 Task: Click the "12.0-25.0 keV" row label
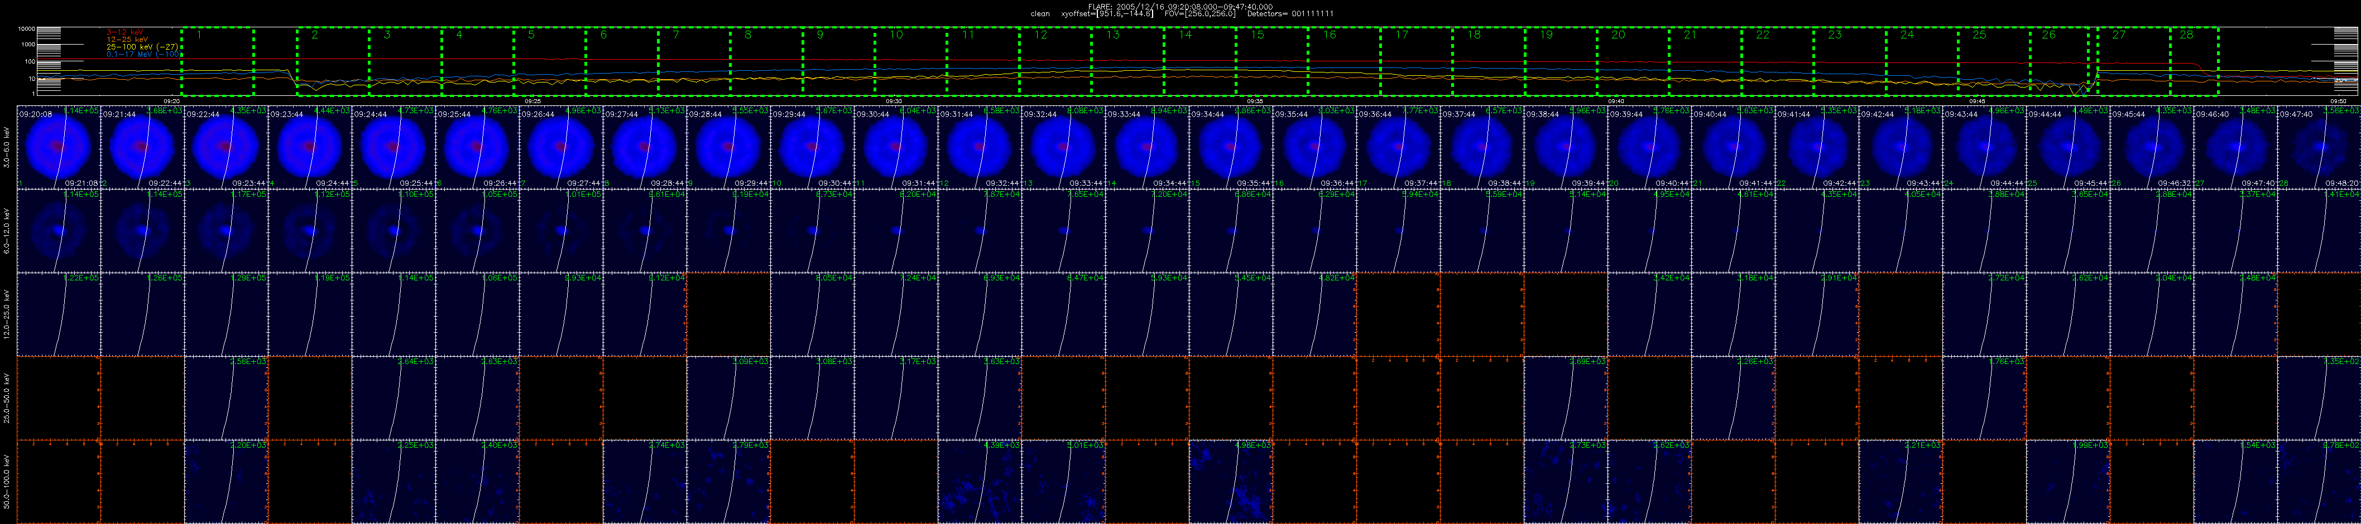tap(7, 314)
